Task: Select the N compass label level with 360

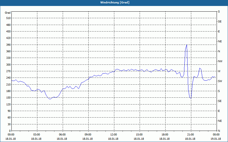Action: [x=219, y=51]
